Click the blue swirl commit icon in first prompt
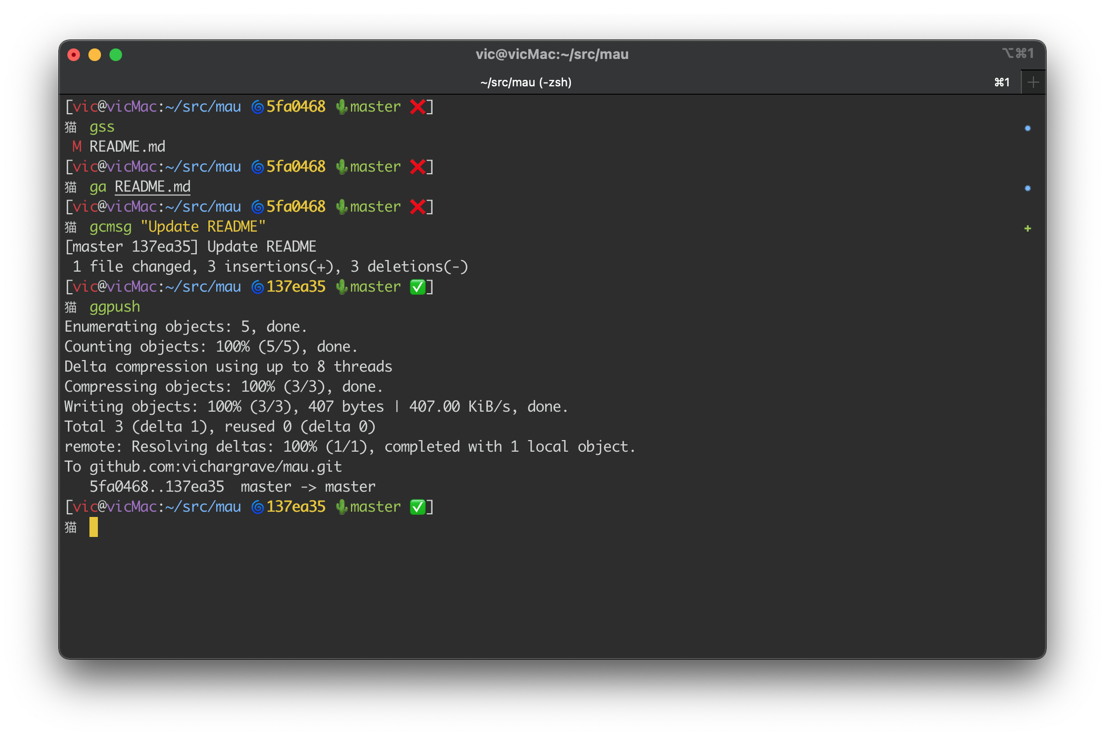 [x=257, y=107]
